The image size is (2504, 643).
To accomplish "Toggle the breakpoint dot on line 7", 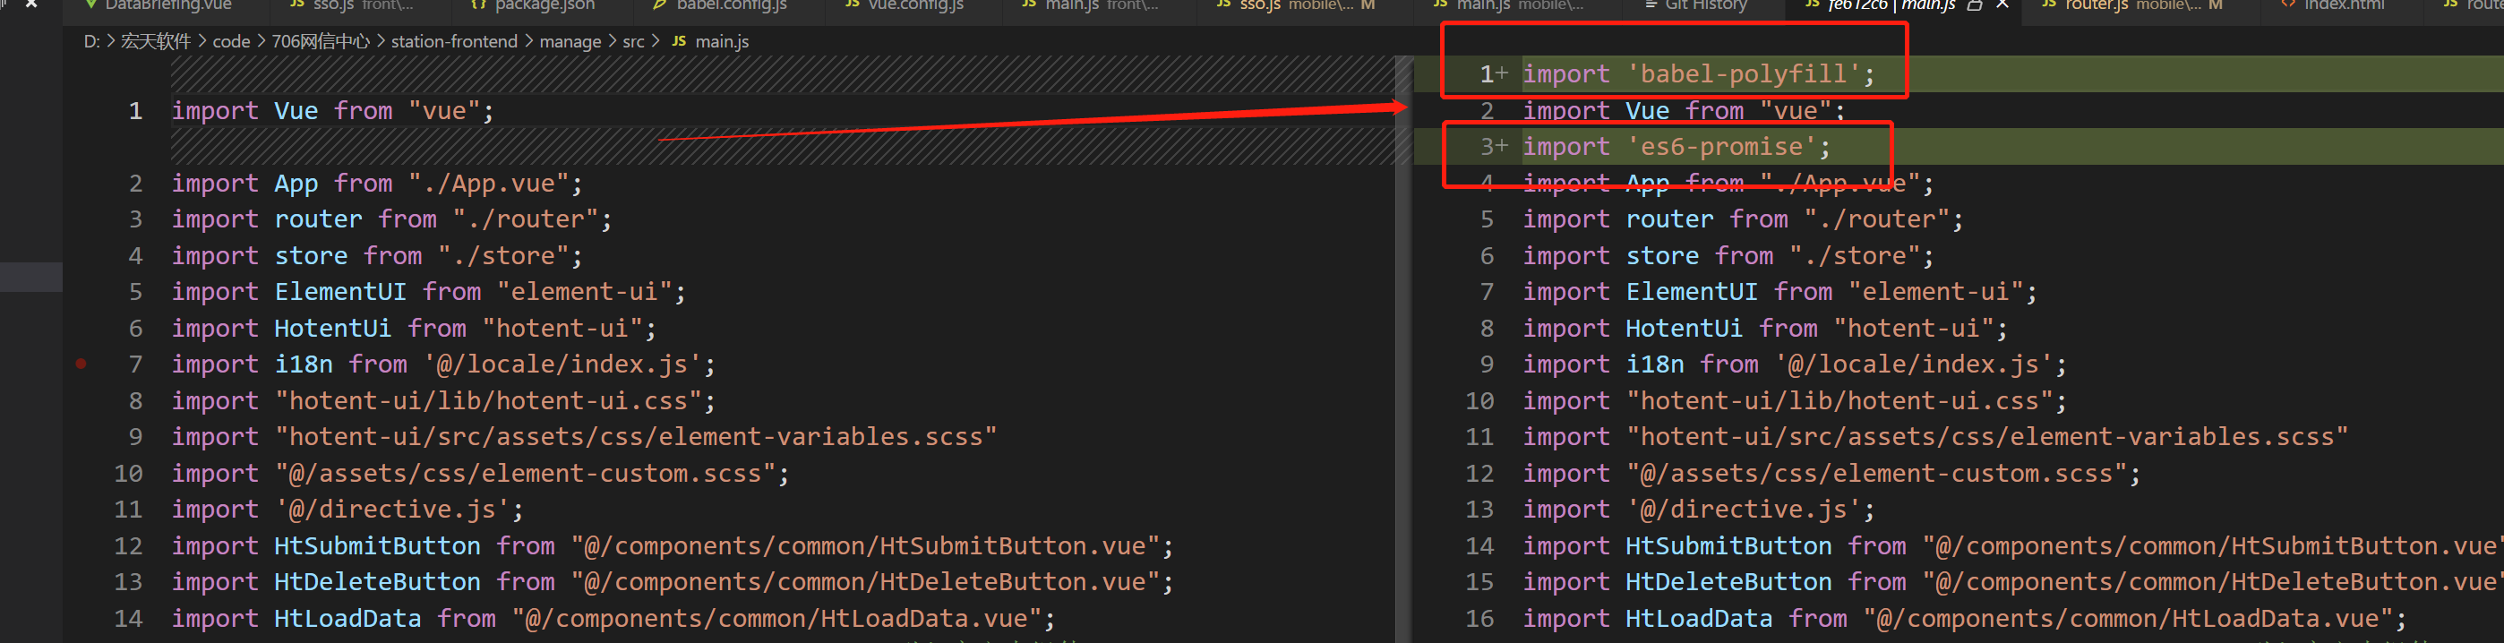I will 81,364.
